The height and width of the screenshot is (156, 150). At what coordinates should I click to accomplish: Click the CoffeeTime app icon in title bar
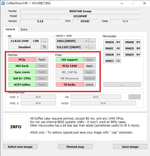(x=3, y=3)
